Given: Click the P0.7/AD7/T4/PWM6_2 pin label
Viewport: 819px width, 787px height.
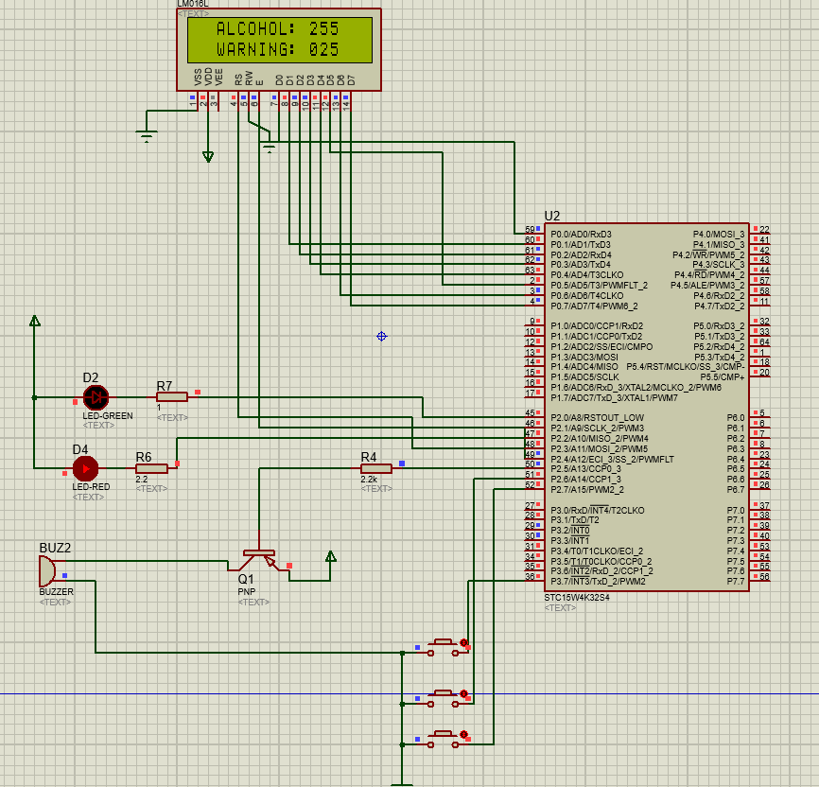Looking at the screenshot, I should [x=594, y=306].
